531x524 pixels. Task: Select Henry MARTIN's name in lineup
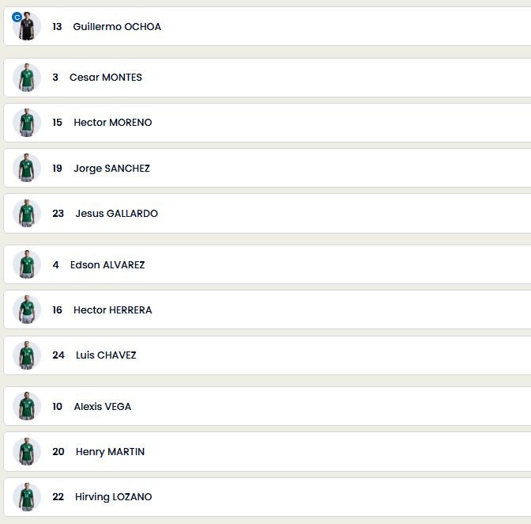[110, 452]
